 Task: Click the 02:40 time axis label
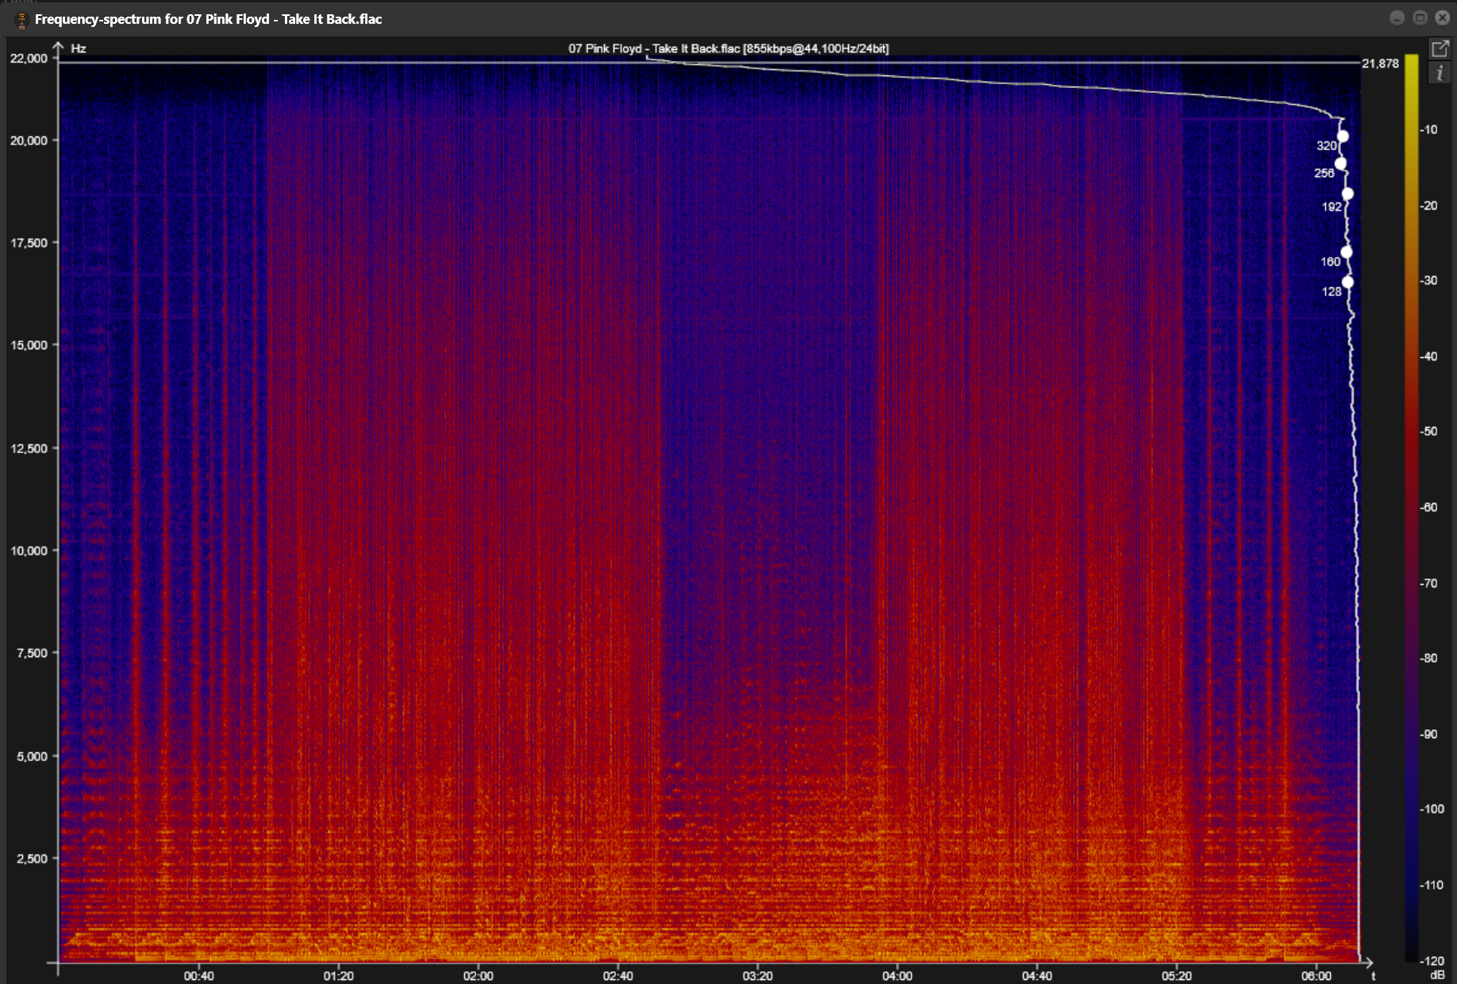(617, 976)
